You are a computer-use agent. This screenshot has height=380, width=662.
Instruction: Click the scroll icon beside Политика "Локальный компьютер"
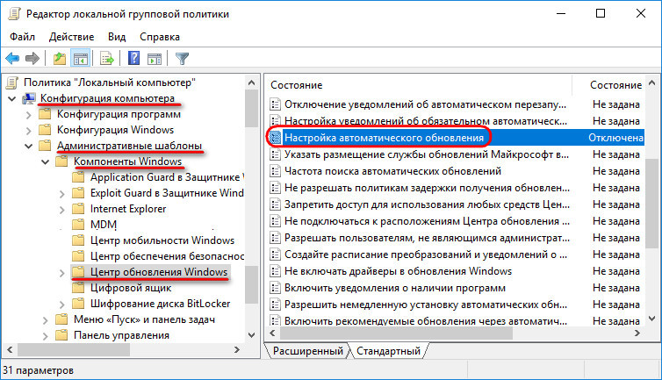(x=12, y=82)
